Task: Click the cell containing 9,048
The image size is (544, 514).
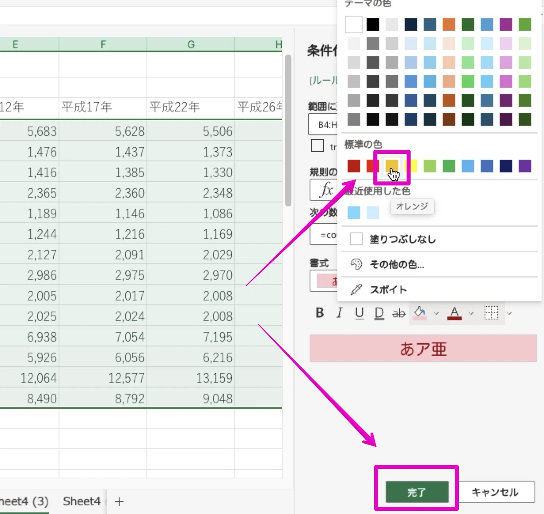Action: tap(191, 398)
